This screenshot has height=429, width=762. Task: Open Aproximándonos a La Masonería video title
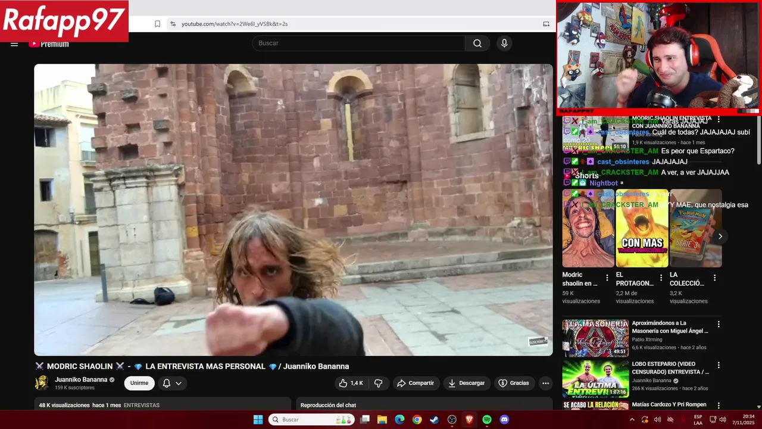[670, 327]
